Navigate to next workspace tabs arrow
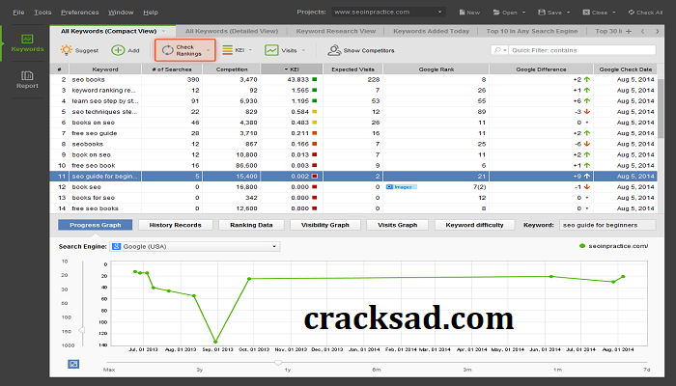Image resolution: width=676 pixels, height=386 pixels. tap(657, 31)
